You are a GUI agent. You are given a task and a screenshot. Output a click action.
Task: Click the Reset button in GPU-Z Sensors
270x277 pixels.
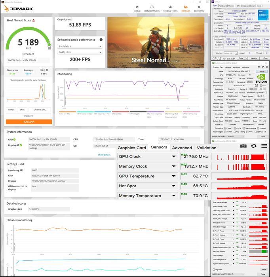tap(264, 269)
